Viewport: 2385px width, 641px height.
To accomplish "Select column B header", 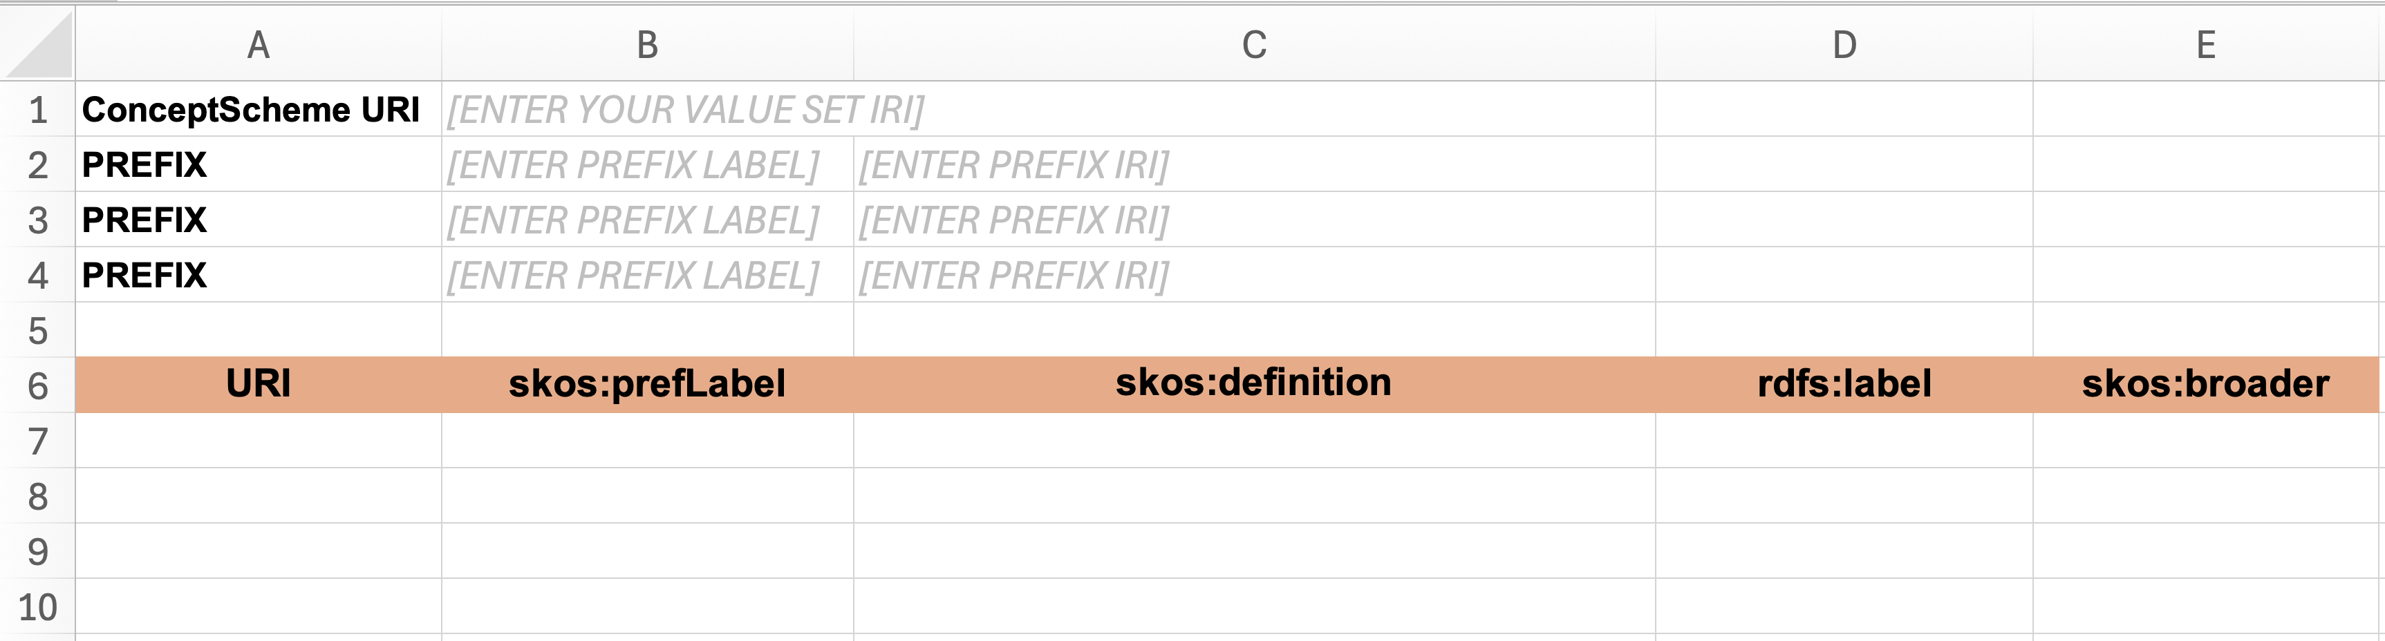I will point(647,44).
